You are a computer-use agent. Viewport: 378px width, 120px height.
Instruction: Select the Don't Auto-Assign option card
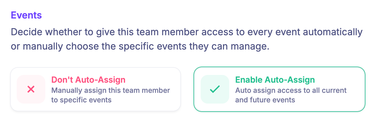click(95, 89)
